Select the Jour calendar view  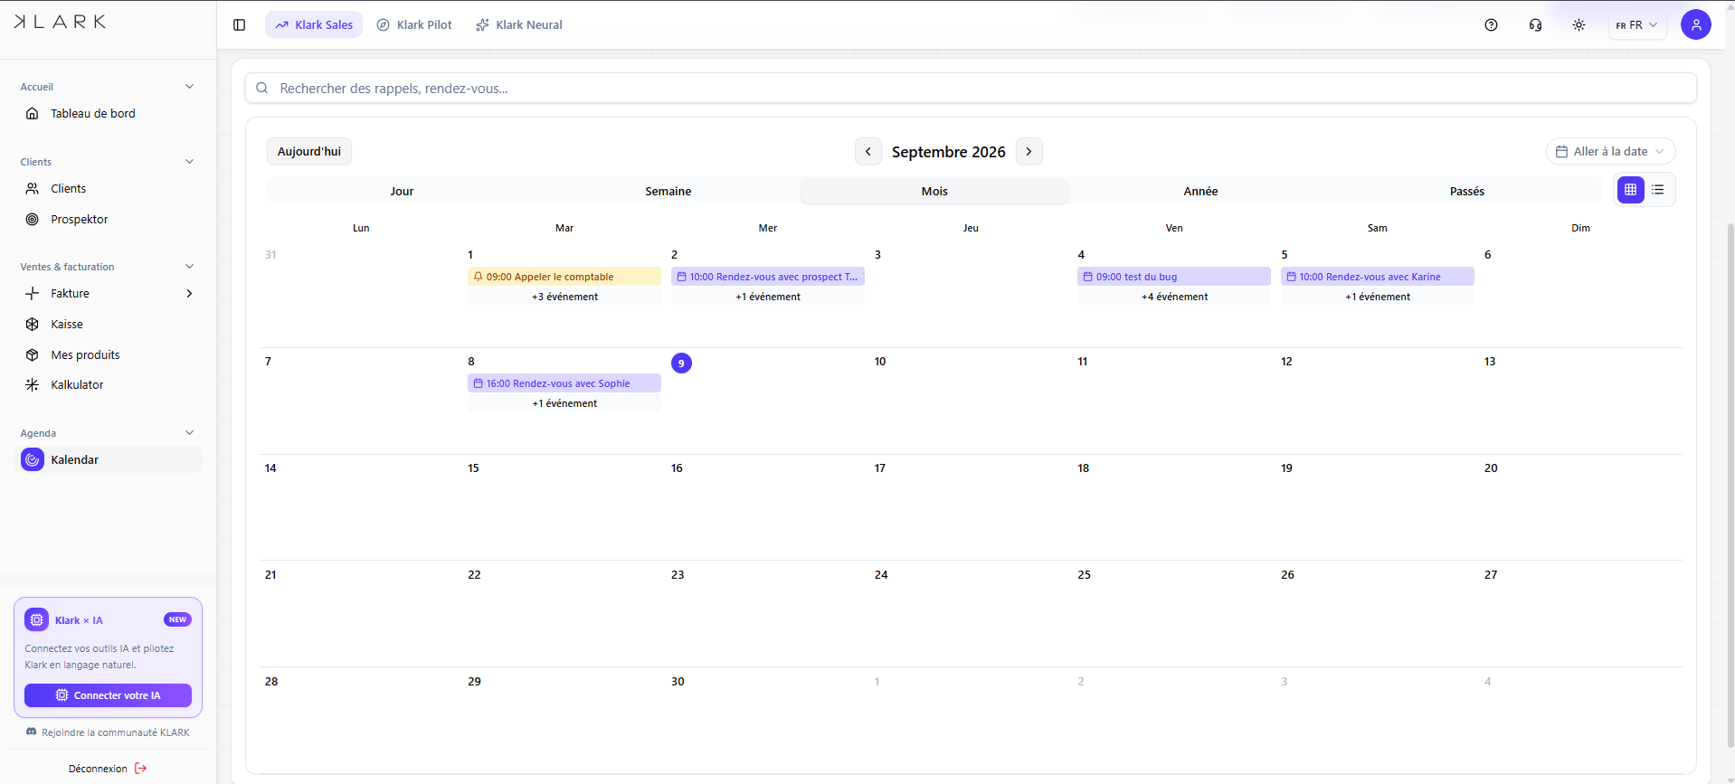point(402,191)
